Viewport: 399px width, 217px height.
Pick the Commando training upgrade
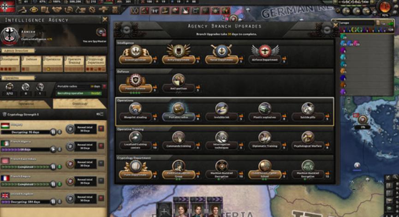pyautogui.click(x=179, y=140)
